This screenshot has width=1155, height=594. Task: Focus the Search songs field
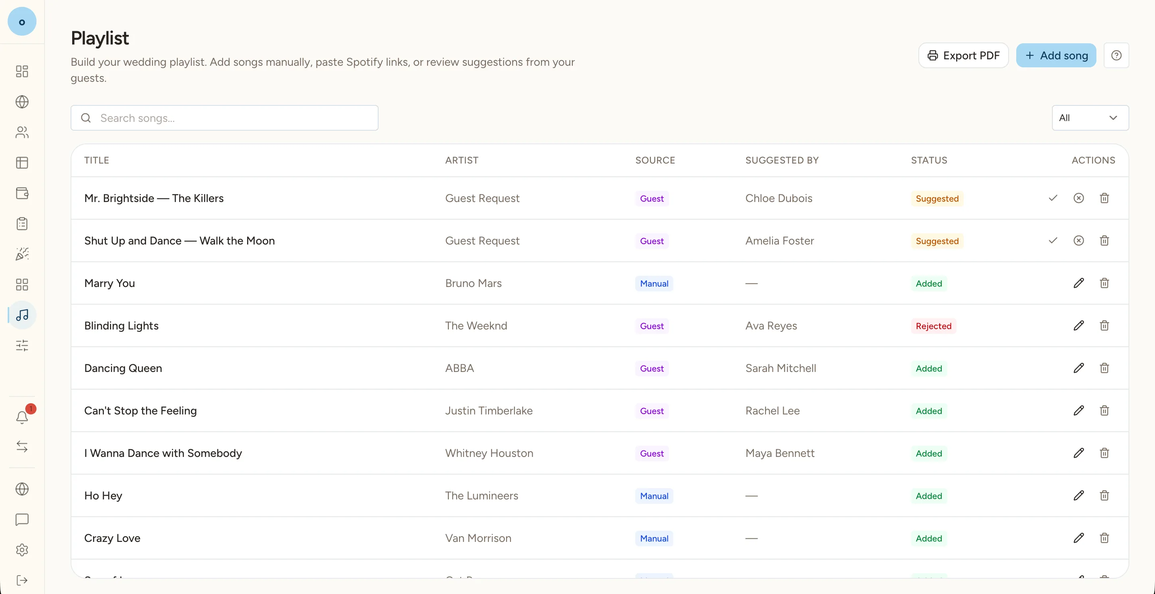[224, 118]
